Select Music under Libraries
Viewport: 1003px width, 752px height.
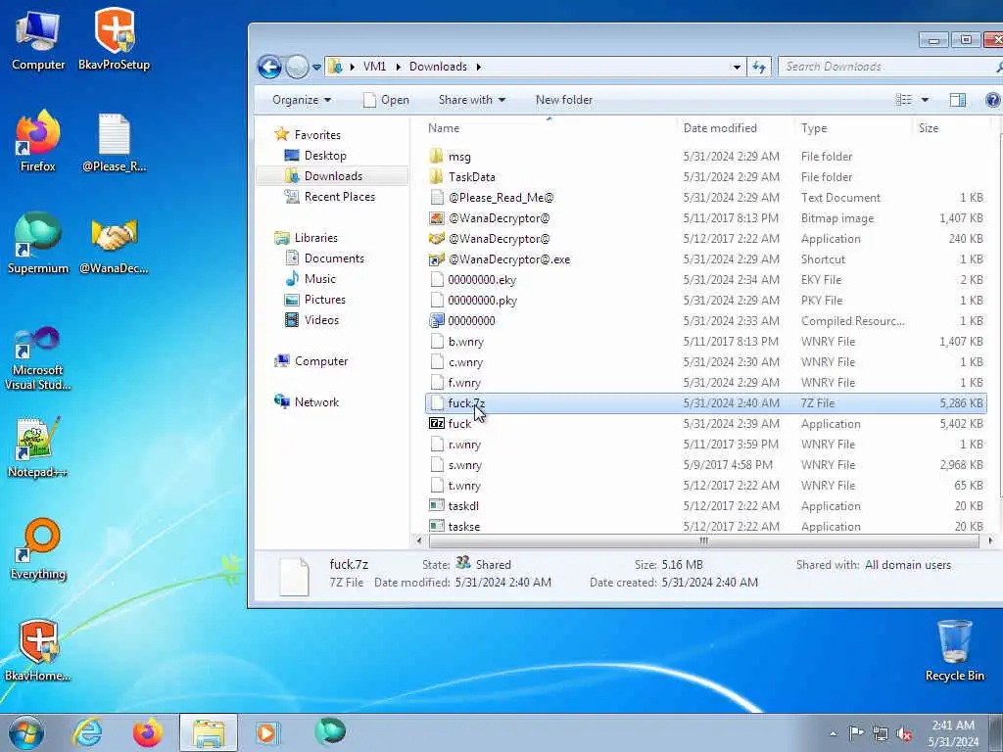coord(320,279)
